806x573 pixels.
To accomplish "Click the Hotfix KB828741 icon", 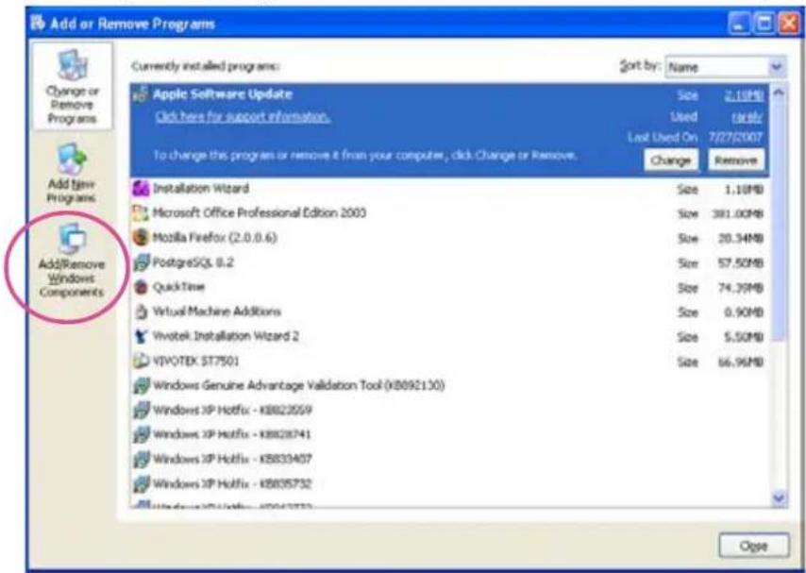I will coord(141,435).
